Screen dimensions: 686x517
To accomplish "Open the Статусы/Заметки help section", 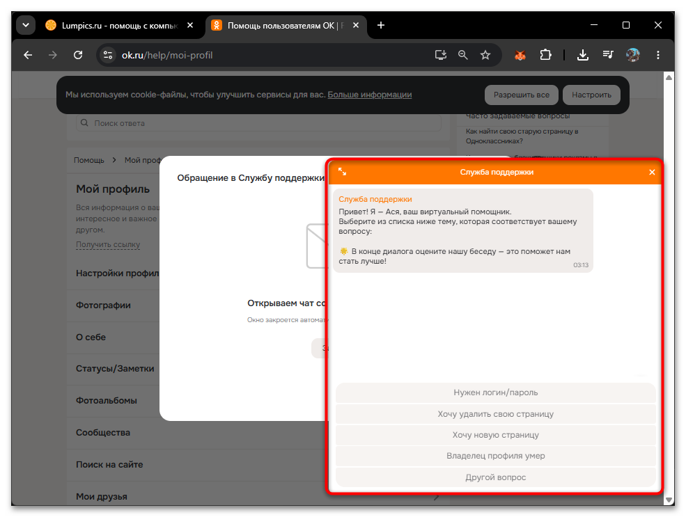I will tap(115, 368).
